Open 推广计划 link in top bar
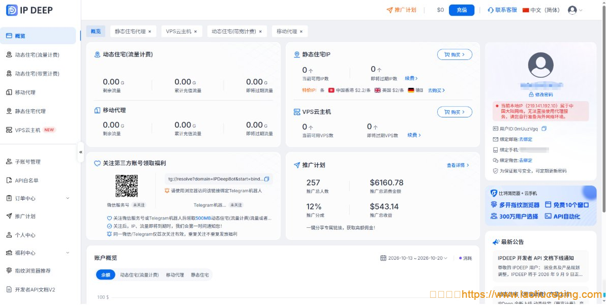The image size is (606, 307). (402, 10)
